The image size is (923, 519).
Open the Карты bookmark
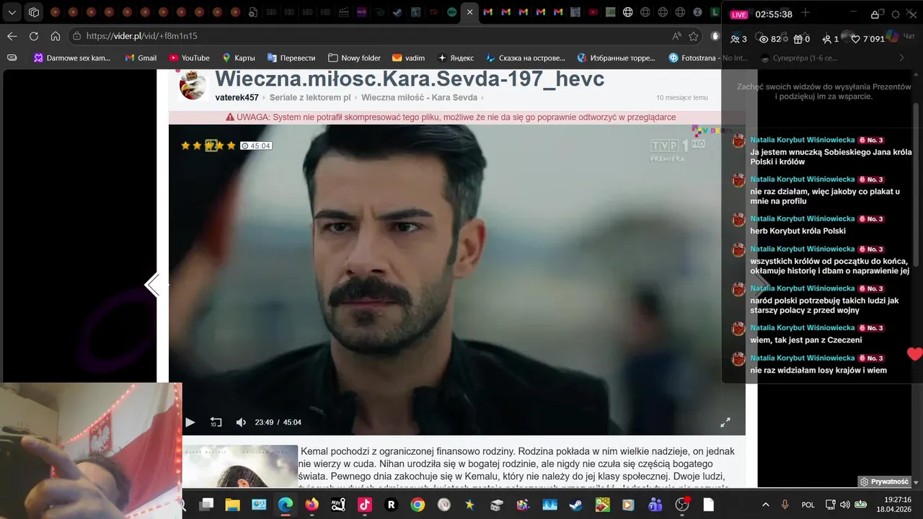[x=238, y=58]
